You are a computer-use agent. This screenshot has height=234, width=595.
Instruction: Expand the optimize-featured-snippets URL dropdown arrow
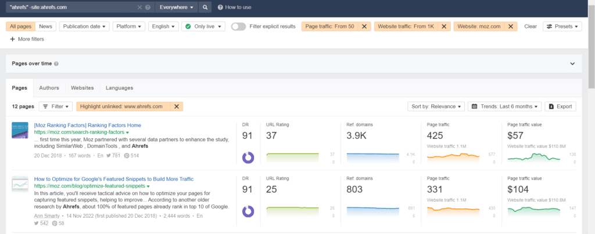148,187
